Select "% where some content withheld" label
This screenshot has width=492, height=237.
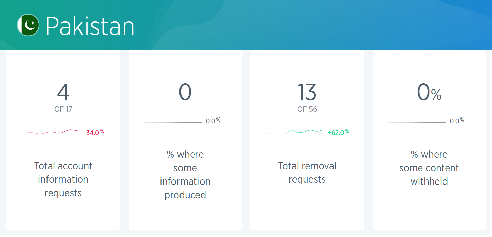click(429, 168)
